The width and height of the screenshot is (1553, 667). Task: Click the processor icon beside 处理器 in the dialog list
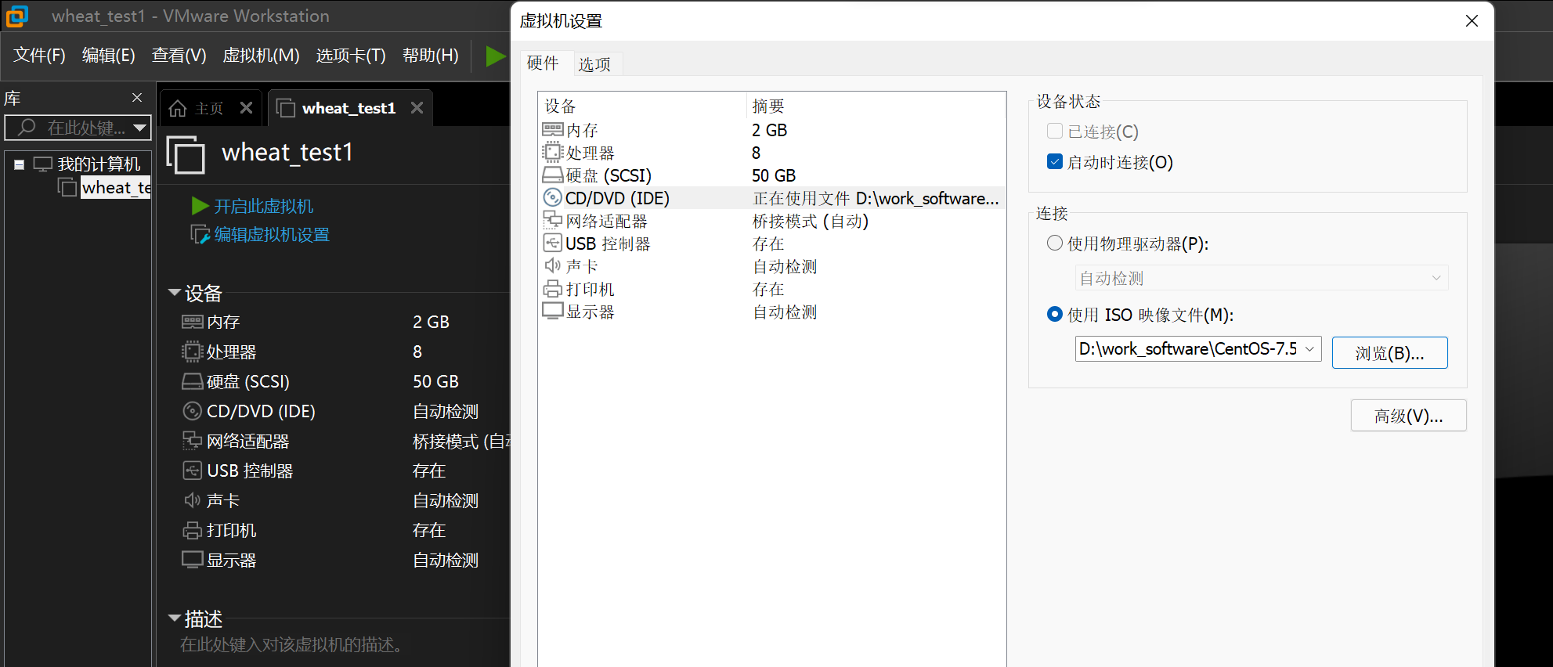(x=553, y=152)
